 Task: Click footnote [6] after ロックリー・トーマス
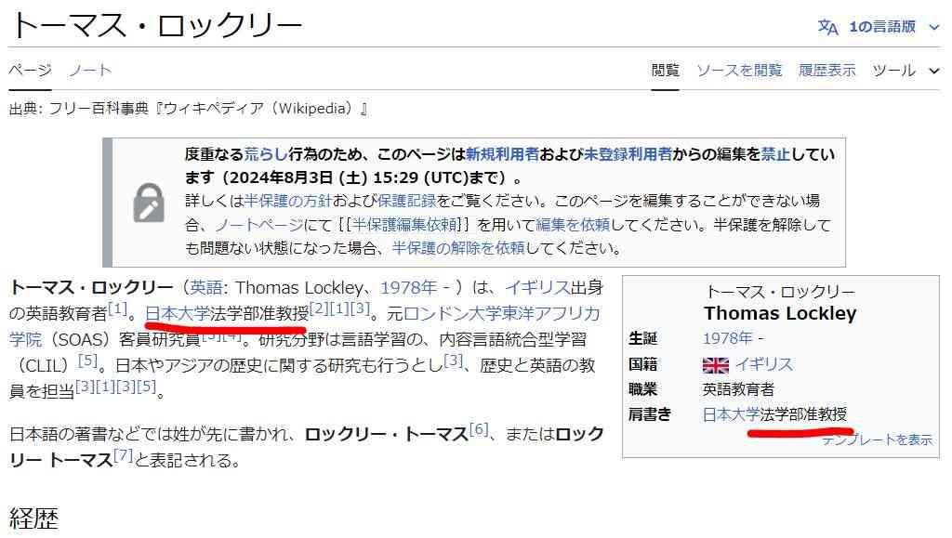[479, 429]
